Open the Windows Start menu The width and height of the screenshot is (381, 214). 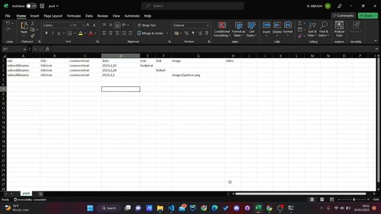[90, 208]
